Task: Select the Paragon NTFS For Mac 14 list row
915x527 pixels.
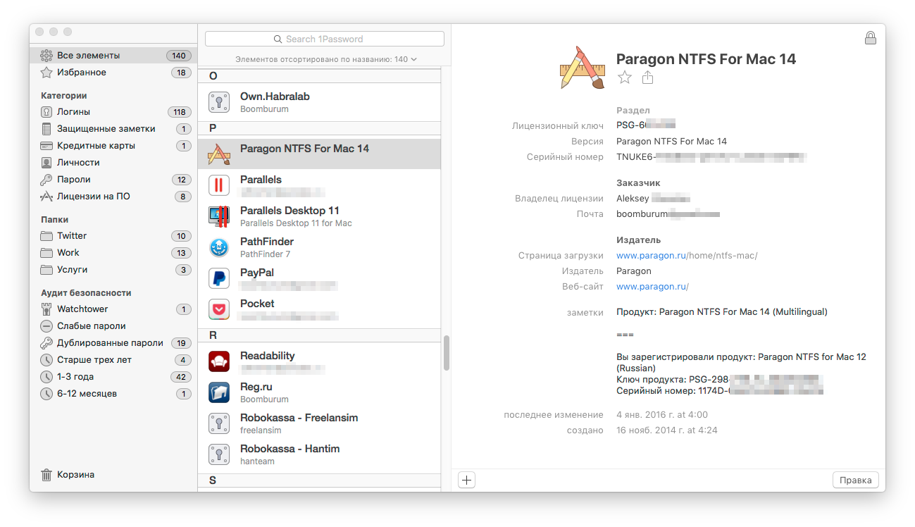Action: pyautogui.click(x=319, y=153)
